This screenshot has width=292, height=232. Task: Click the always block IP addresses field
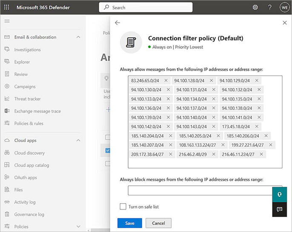coord(200,190)
